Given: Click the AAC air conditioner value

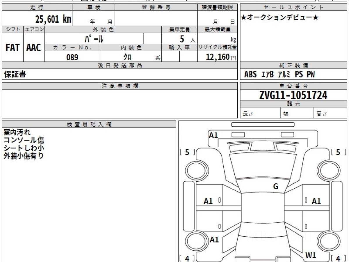Looking at the screenshot, I should (34, 48).
